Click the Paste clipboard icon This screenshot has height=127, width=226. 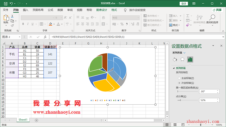click(x=6, y=18)
